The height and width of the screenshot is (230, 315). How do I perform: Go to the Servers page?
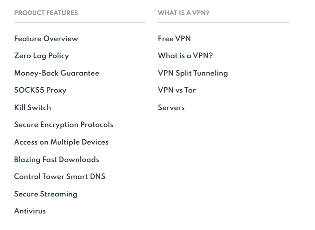171,108
